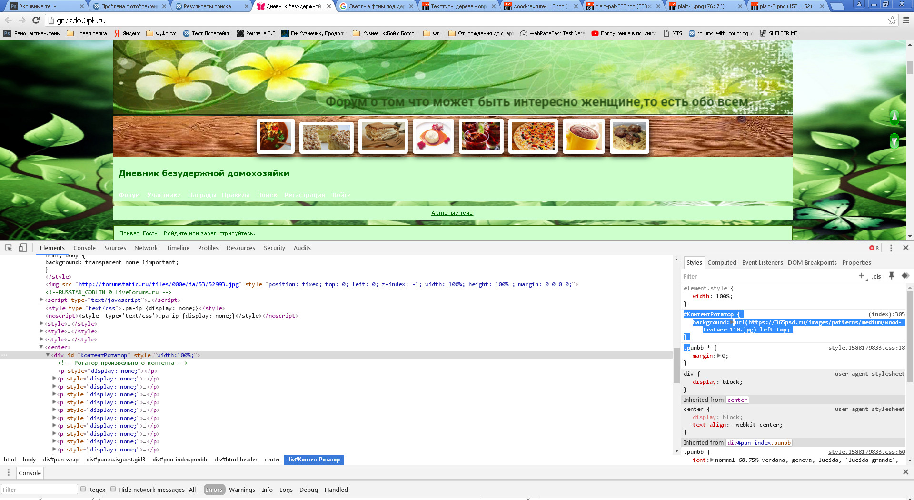
Task: Add new style rule plus icon
Action: (x=862, y=276)
